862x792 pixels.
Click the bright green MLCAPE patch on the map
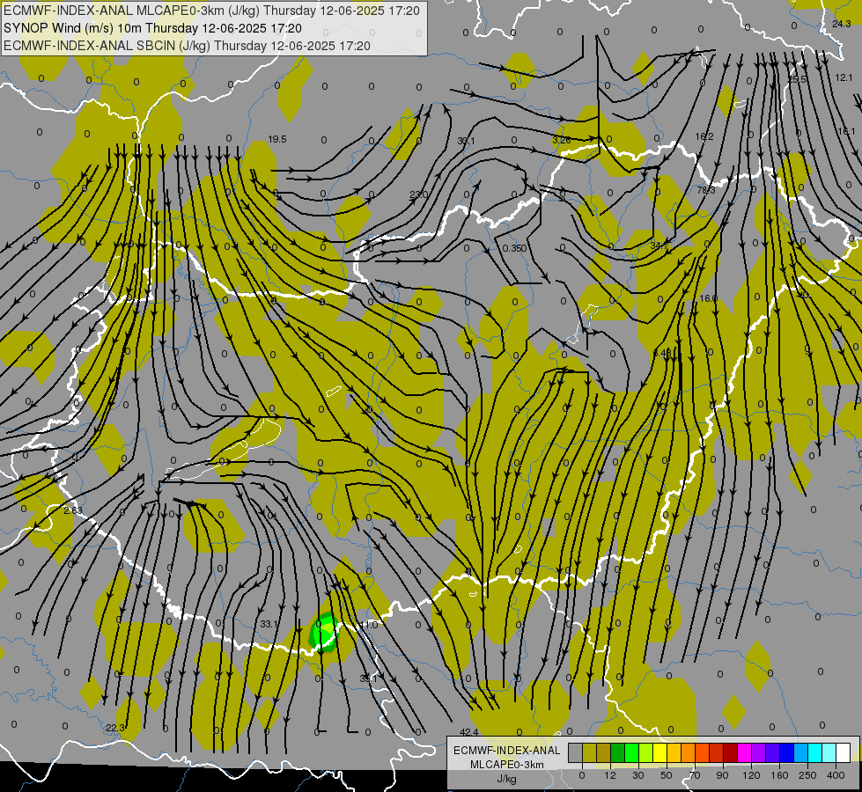(323, 632)
